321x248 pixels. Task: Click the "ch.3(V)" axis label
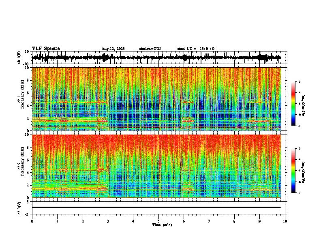(19, 208)
